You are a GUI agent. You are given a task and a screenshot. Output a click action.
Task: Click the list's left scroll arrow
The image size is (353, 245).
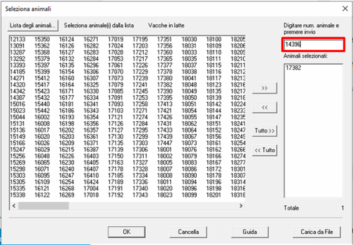14,206
